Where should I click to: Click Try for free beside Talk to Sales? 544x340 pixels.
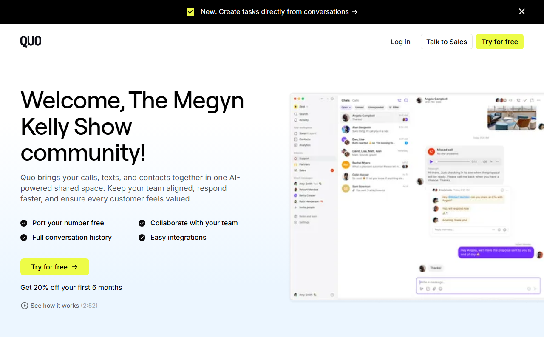[500, 42]
